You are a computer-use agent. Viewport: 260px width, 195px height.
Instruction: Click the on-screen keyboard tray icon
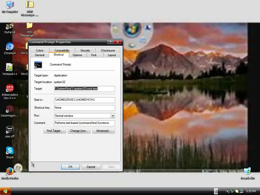point(216,191)
